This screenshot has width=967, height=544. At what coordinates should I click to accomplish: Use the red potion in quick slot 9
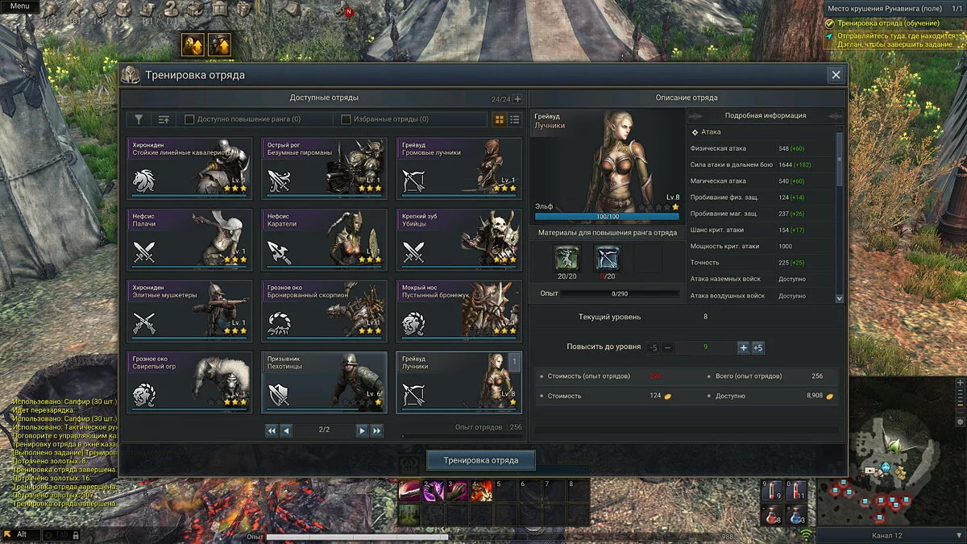pos(771,489)
